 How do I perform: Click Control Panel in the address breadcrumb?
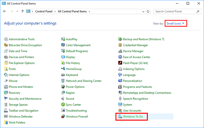pos(44,11)
